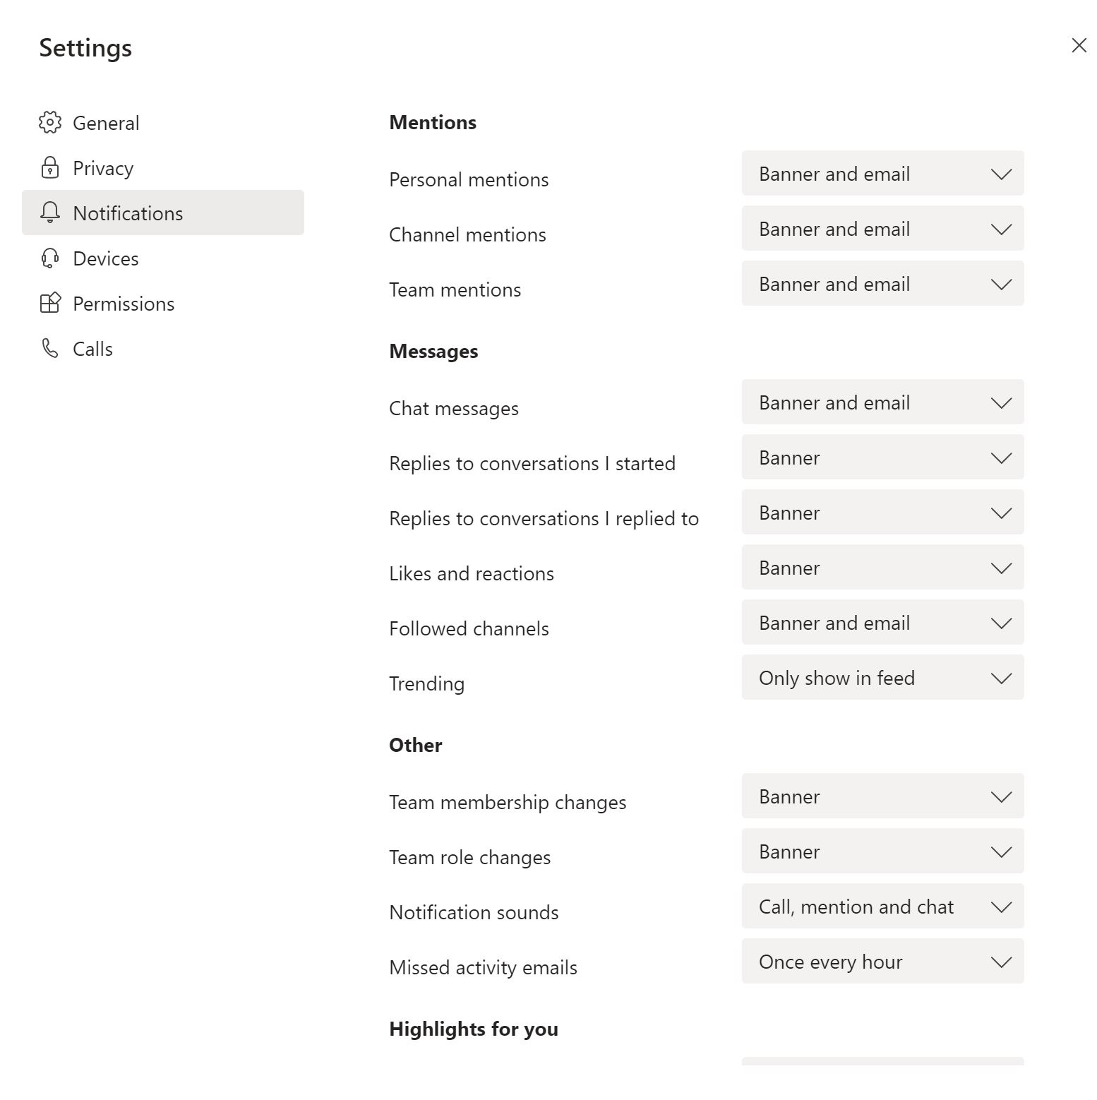This screenshot has width=1097, height=1100.
Task: Click the General gear icon
Action: click(x=49, y=122)
